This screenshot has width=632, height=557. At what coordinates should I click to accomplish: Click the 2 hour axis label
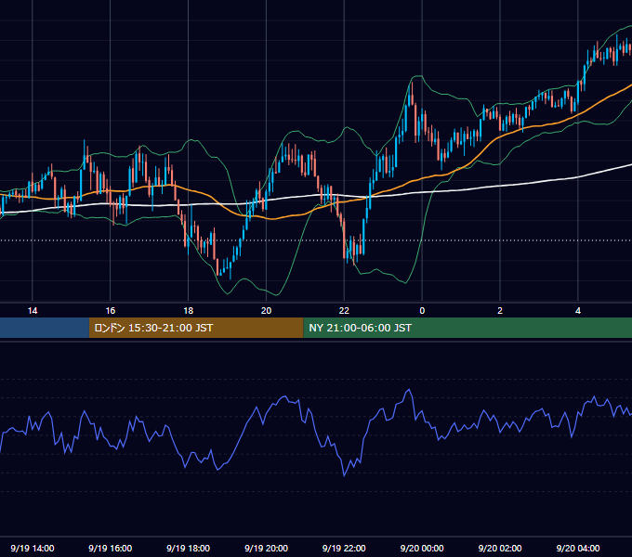pos(500,311)
